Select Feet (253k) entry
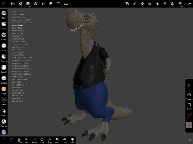The width and height of the screenshot is (193, 144). point(17,77)
